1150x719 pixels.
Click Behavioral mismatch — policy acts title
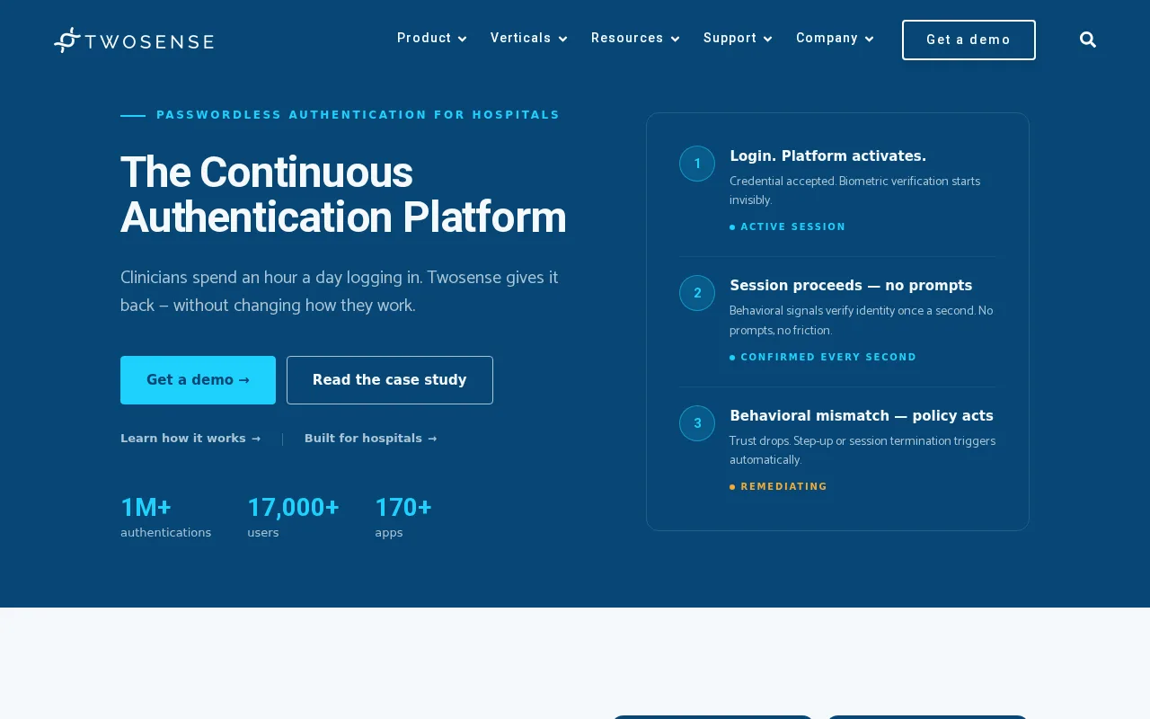(x=862, y=416)
